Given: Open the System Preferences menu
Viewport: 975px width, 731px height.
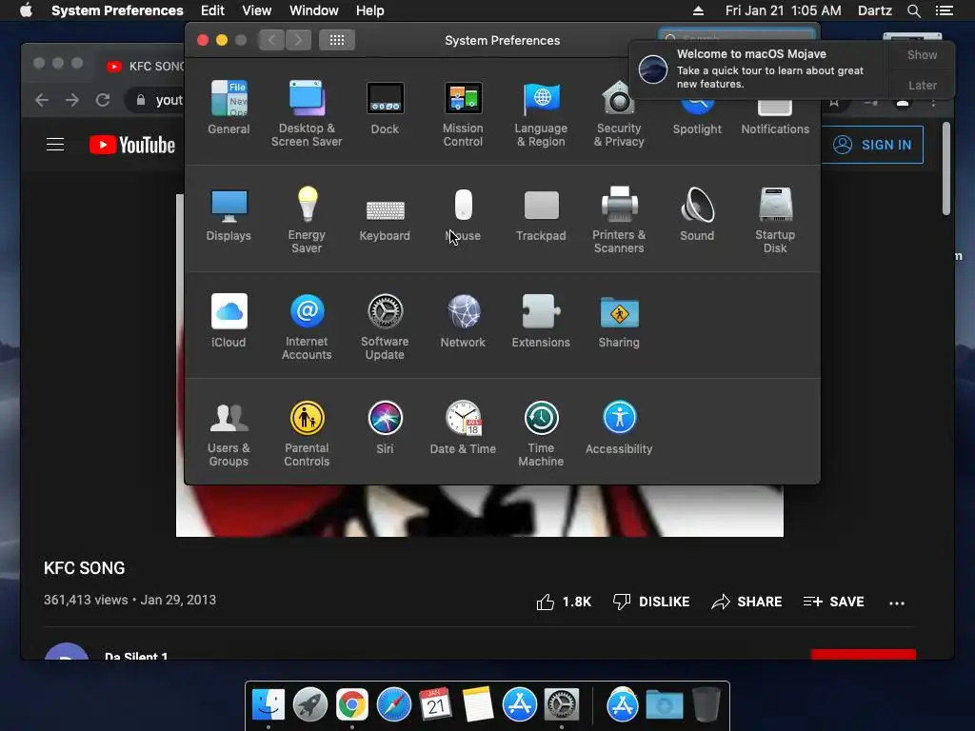Looking at the screenshot, I should click(117, 10).
